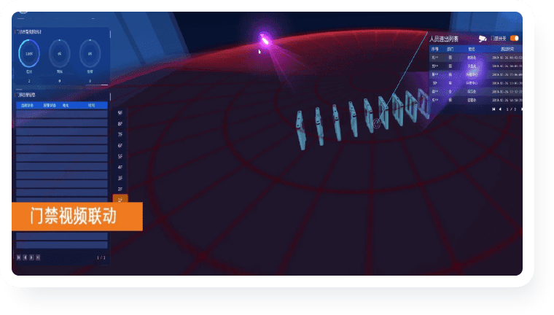Click the glowing purple camera in 3D scene

pos(265,40)
